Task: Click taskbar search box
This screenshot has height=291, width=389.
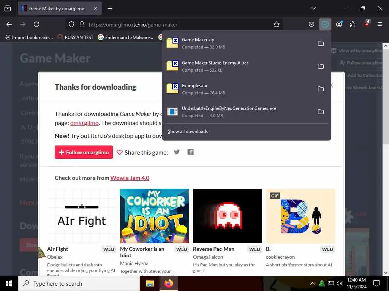Action: tap(79, 283)
